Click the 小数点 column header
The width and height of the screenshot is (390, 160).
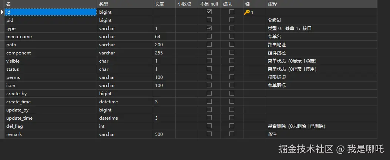click(187, 4)
